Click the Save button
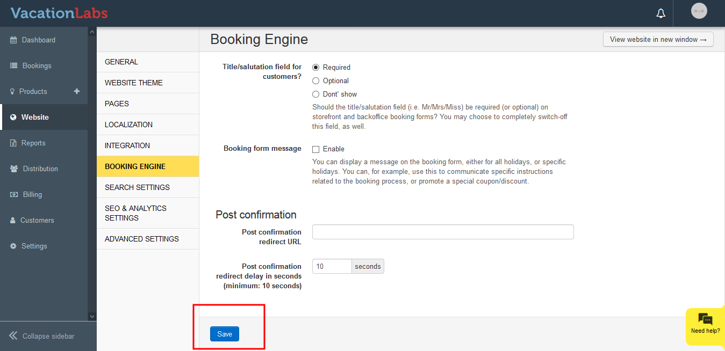The width and height of the screenshot is (725, 351). tap(224, 334)
